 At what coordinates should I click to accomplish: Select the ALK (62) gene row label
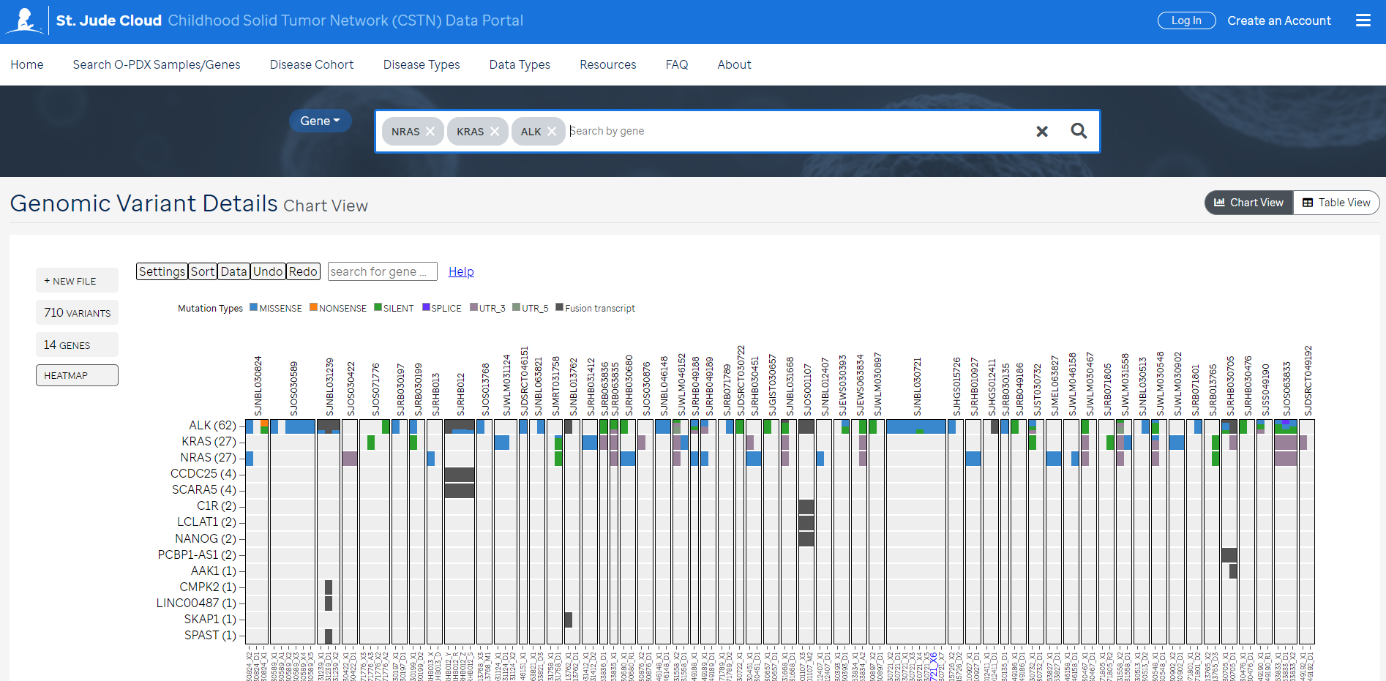[212, 426]
